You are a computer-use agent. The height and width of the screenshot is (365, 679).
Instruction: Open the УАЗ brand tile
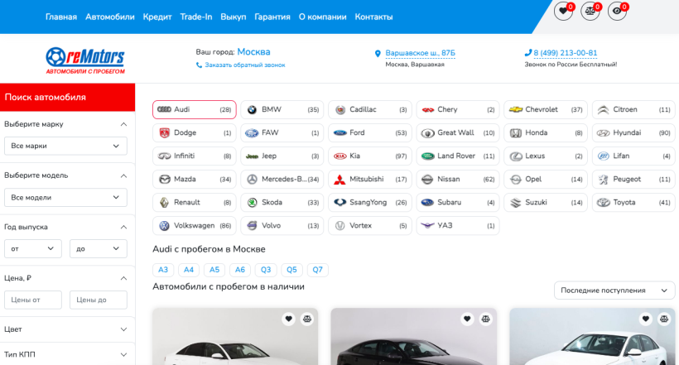(458, 226)
